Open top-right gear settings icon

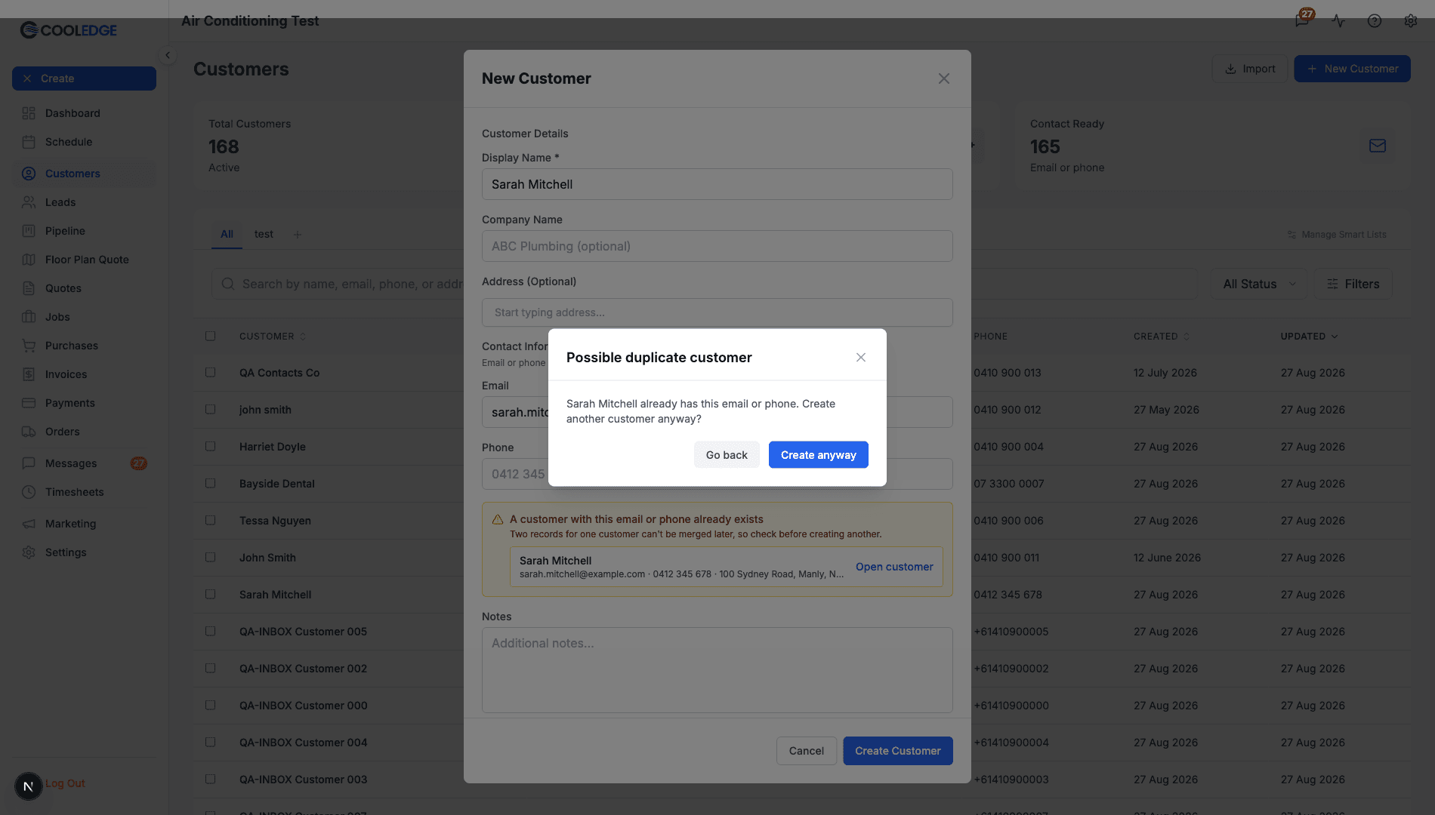[x=1411, y=20]
